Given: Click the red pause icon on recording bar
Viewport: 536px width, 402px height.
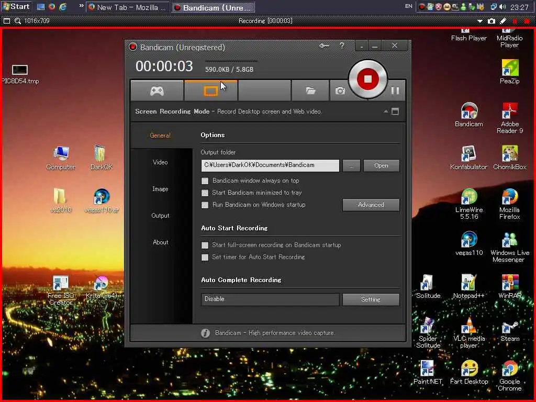Looking at the screenshot, I should (x=515, y=21).
